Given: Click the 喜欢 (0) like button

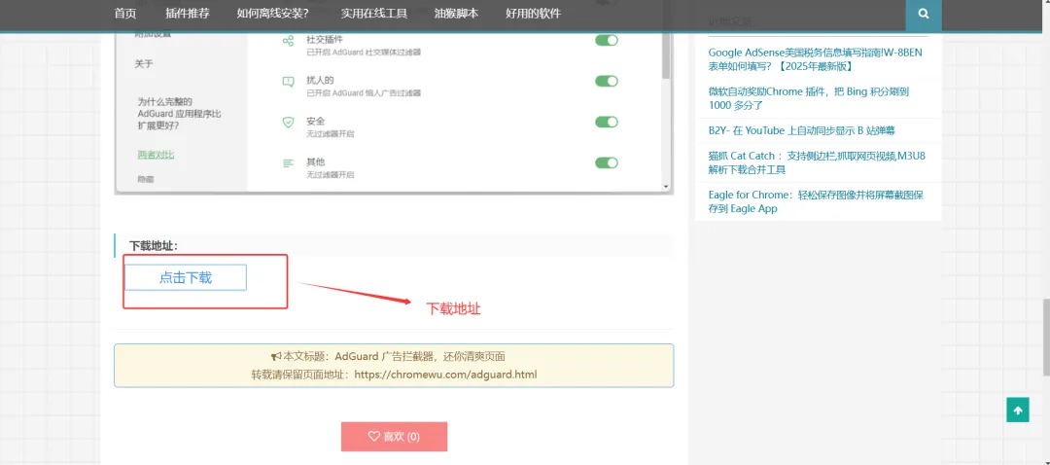Looking at the screenshot, I should click(394, 437).
